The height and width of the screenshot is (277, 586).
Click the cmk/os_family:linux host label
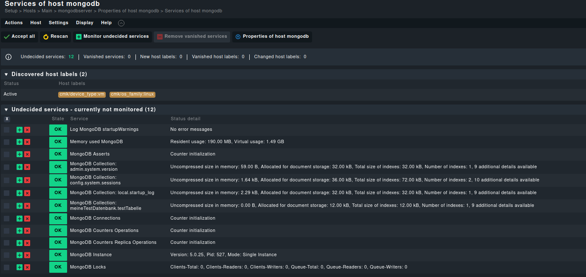pos(132,94)
